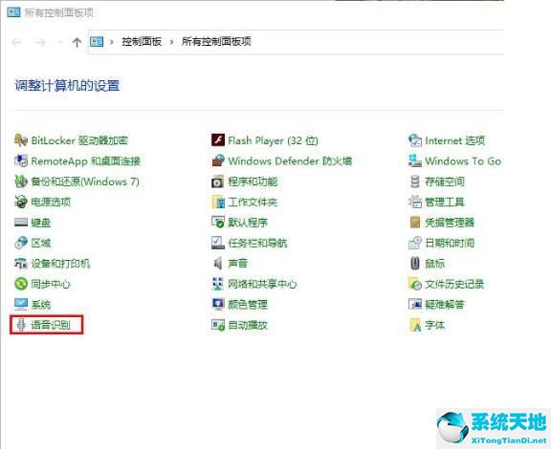Open the color management icon
The height and width of the screenshot is (449, 551).
click(218, 304)
